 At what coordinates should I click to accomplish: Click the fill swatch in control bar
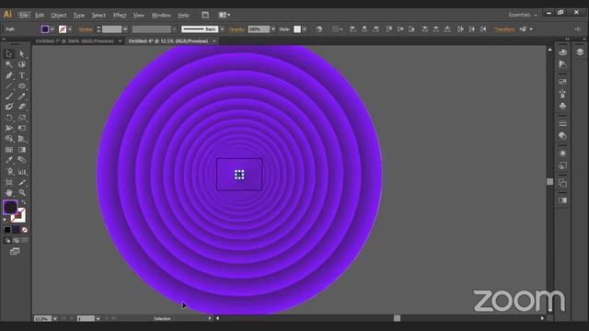pyautogui.click(x=45, y=29)
